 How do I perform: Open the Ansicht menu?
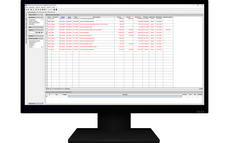click(x=38, y=7)
